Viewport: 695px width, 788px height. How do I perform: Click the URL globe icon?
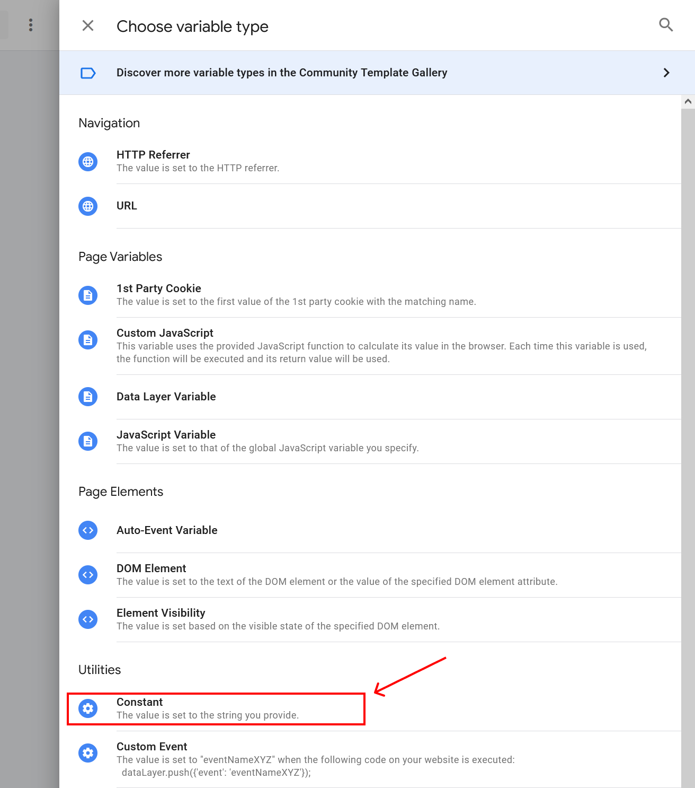coord(88,206)
